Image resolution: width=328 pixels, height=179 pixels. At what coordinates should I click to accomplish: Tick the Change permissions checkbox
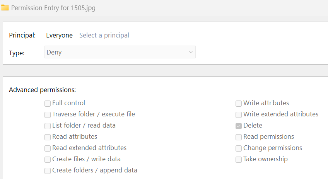(x=239, y=148)
